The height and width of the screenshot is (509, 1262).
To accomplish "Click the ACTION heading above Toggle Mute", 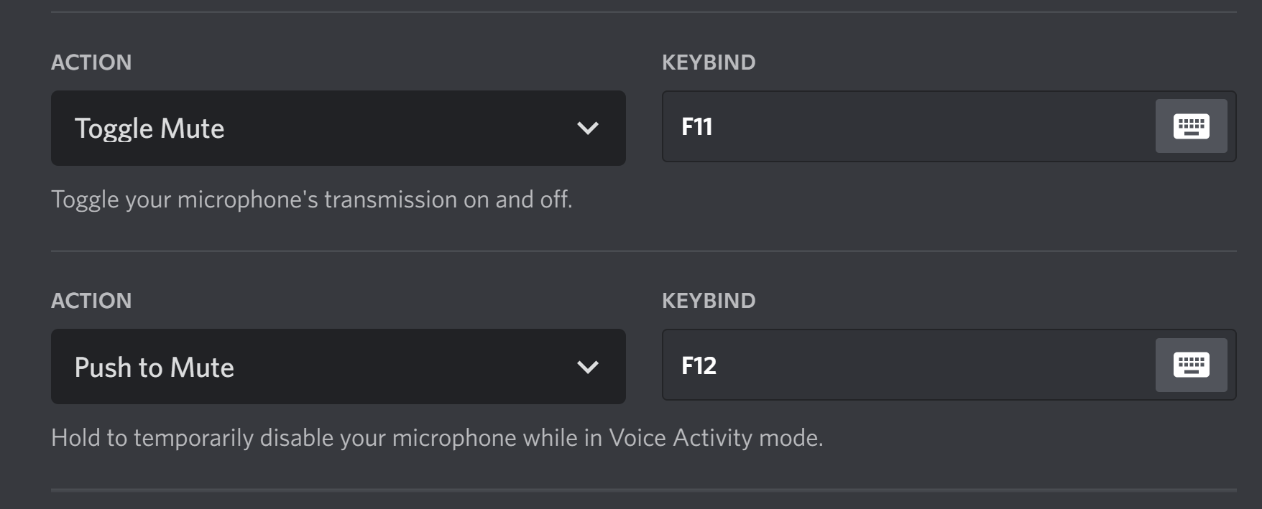I will [x=91, y=62].
